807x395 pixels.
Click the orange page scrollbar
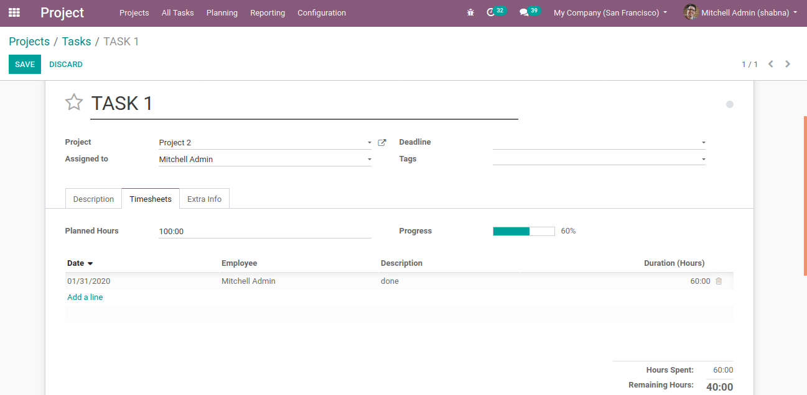[805, 196]
